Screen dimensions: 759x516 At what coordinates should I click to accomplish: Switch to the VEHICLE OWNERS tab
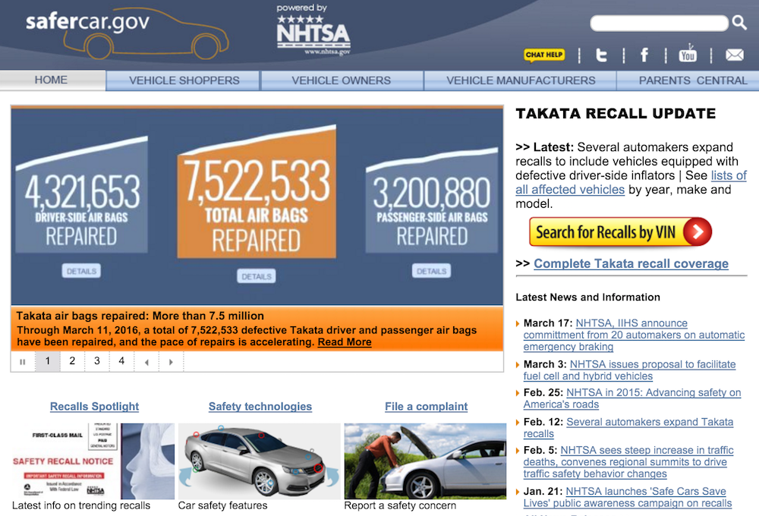tap(342, 80)
